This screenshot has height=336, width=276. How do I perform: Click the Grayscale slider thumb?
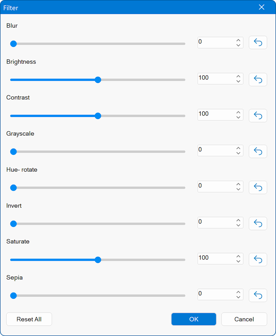(x=13, y=152)
